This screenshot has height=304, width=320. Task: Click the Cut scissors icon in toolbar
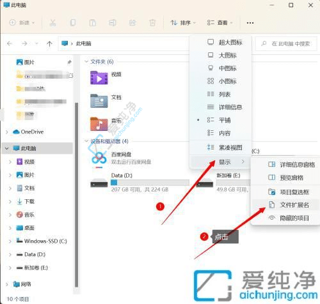[x=52, y=22]
